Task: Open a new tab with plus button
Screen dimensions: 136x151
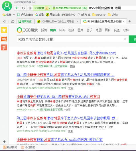Action: click(x=129, y=21)
